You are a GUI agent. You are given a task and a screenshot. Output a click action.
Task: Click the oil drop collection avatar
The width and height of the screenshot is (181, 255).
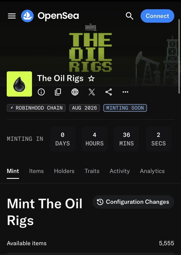point(20,84)
